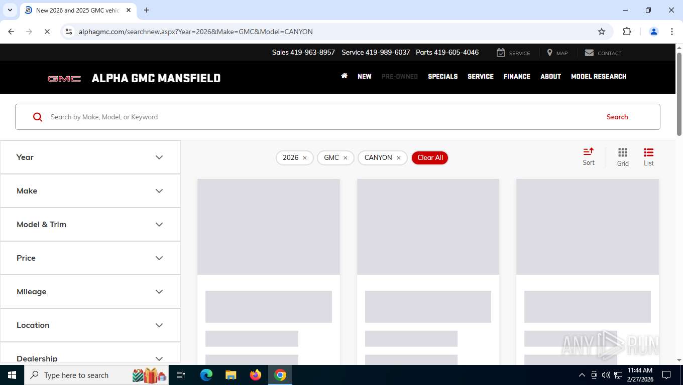Expand the Location filter
This screenshot has width=683, height=385.
tap(90, 325)
